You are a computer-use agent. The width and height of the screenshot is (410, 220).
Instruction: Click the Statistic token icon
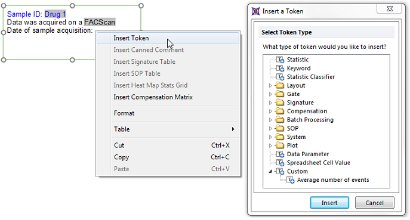pyautogui.click(x=280, y=60)
